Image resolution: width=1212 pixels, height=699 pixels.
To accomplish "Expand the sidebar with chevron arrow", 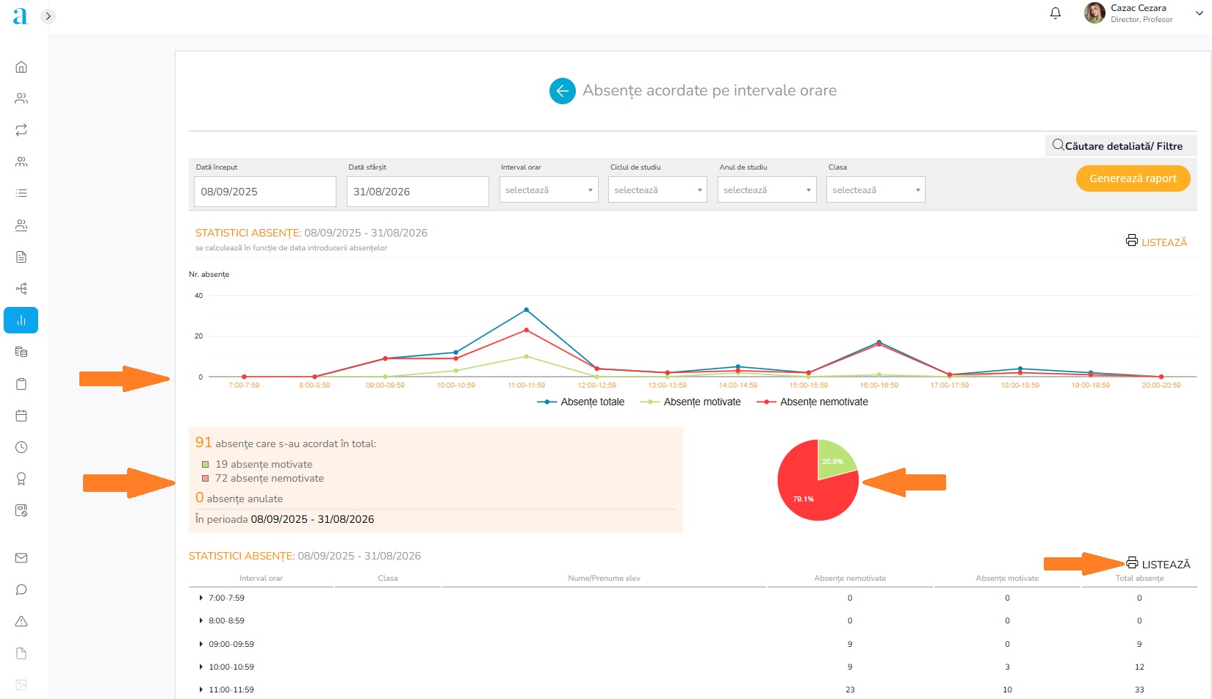I will point(48,16).
